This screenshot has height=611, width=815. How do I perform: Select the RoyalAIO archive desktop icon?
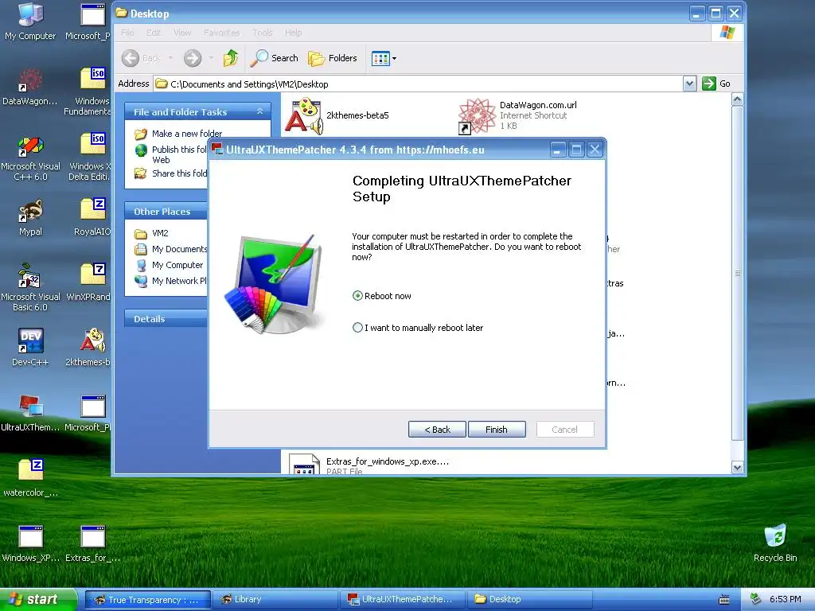tap(92, 218)
